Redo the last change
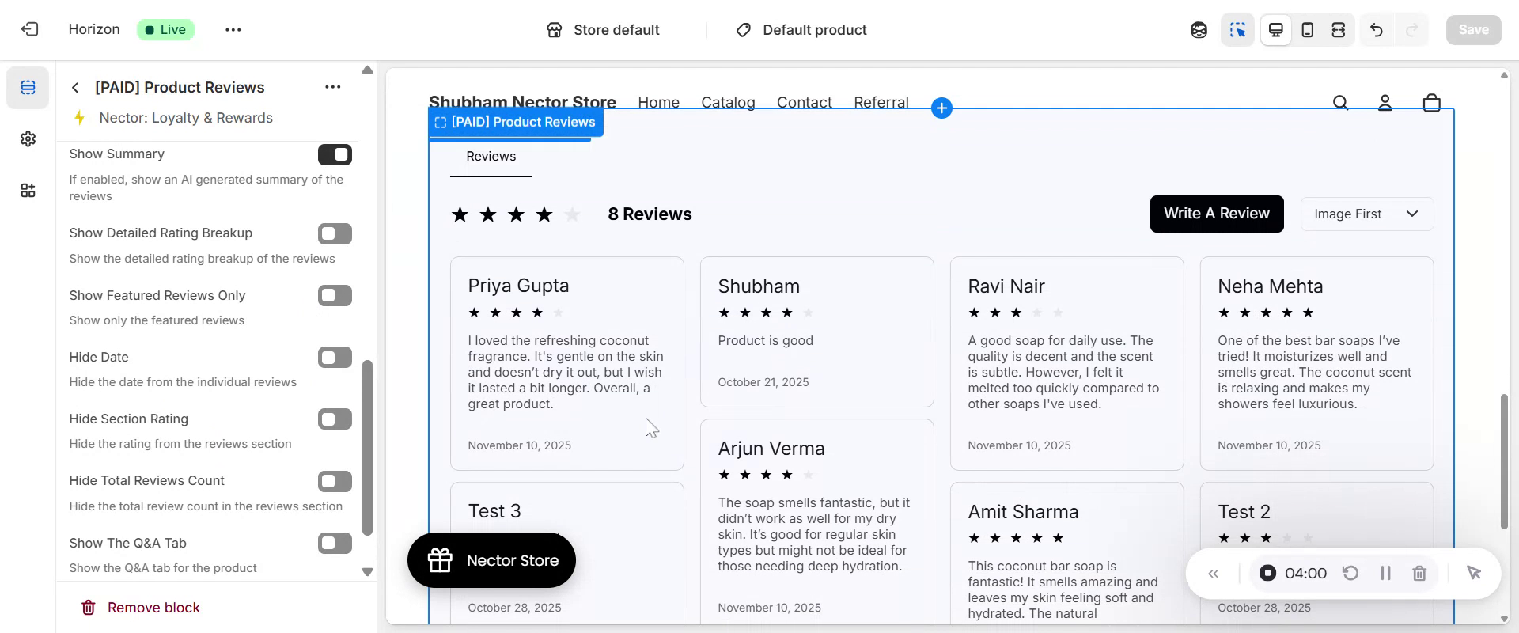1519x633 pixels. point(1412,30)
